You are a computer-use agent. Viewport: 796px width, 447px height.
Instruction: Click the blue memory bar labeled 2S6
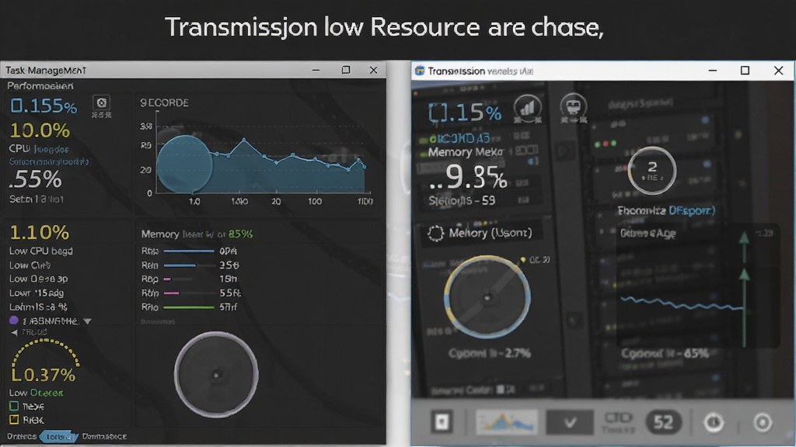[x=180, y=265]
